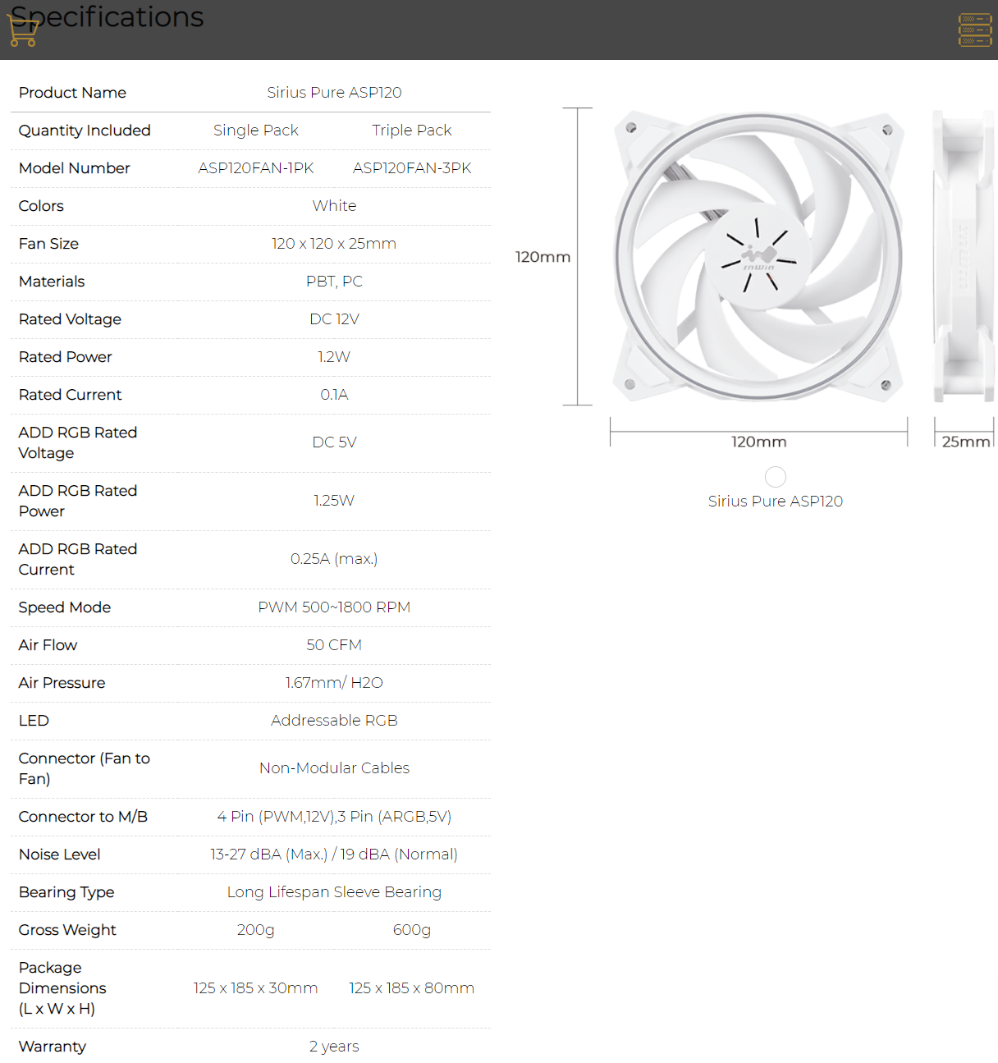Click the PWM 500~1800 RPM speed value
Image resolution: width=998 pixels, height=1063 pixels.
[x=334, y=607]
